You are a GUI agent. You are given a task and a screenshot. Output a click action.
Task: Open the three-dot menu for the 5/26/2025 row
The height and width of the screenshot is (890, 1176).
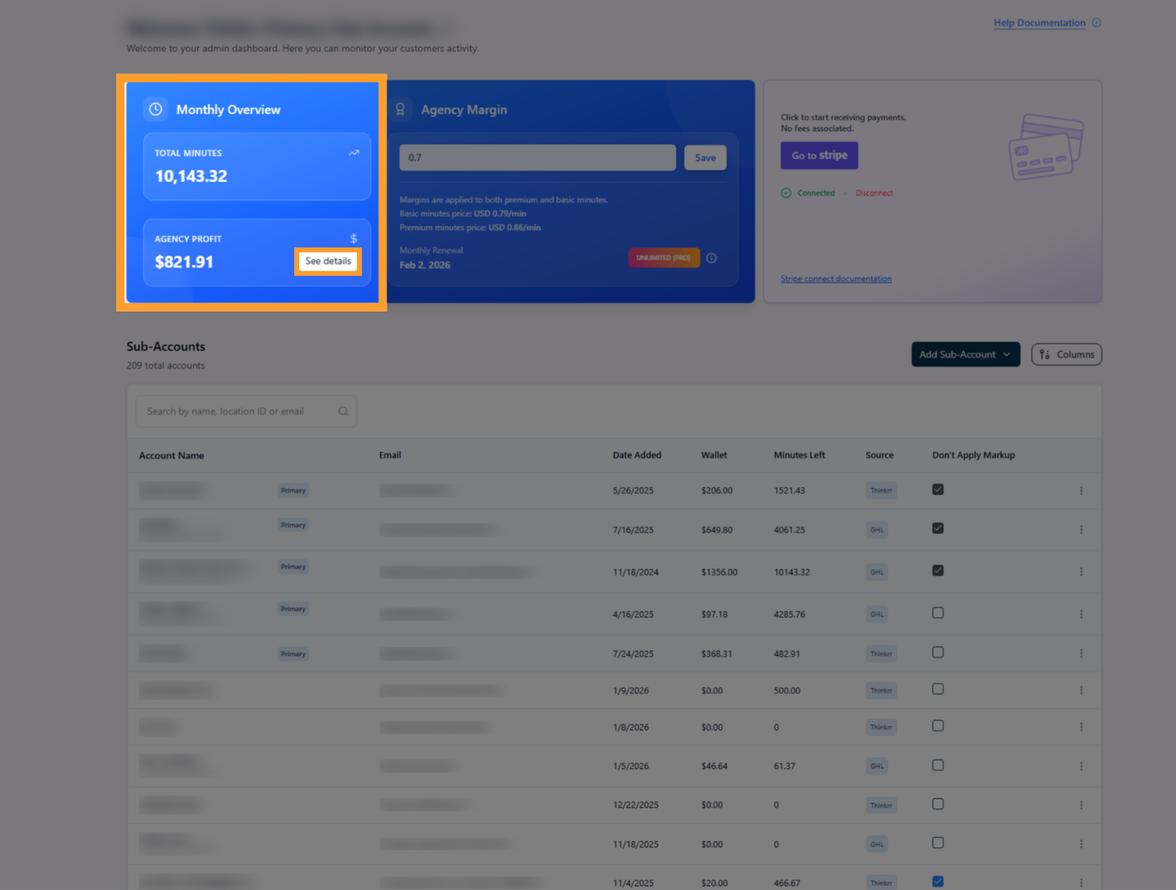coord(1081,490)
